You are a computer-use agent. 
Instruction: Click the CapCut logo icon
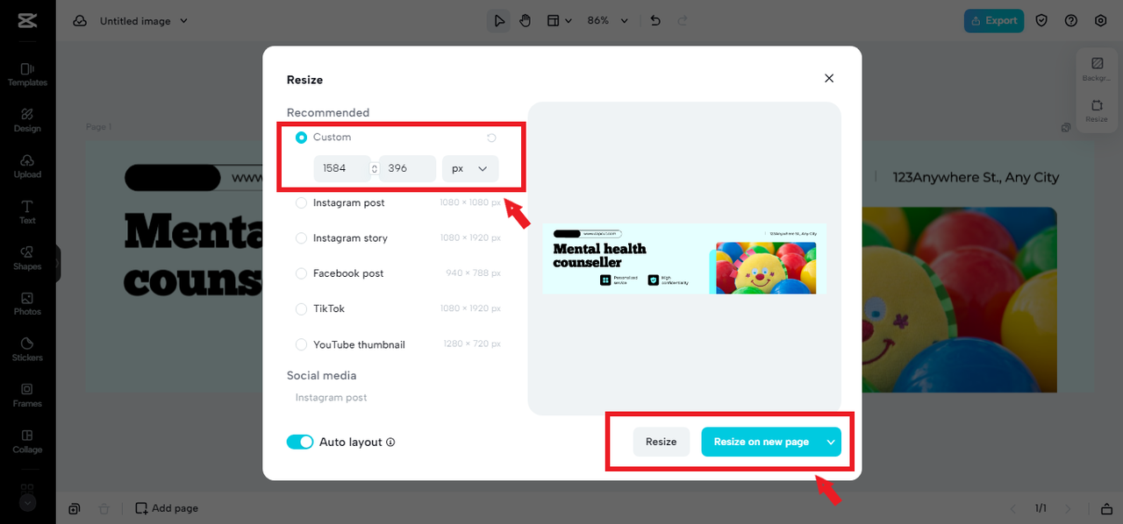(x=27, y=20)
